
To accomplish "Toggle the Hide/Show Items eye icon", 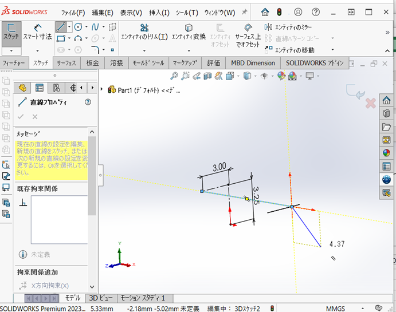I will pyautogui.click(x=264, y=76).
